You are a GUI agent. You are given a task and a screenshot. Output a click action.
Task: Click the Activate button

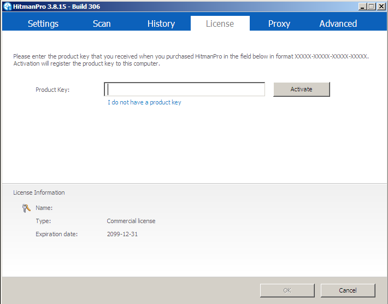[302, 89]
